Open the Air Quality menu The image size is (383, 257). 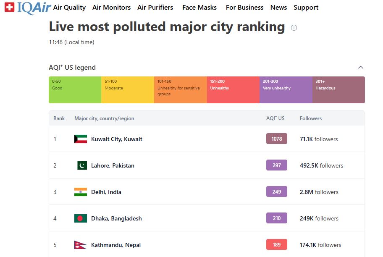(x=69, y=8)
